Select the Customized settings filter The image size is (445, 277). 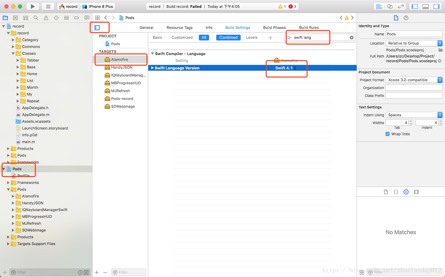(182, 37)
